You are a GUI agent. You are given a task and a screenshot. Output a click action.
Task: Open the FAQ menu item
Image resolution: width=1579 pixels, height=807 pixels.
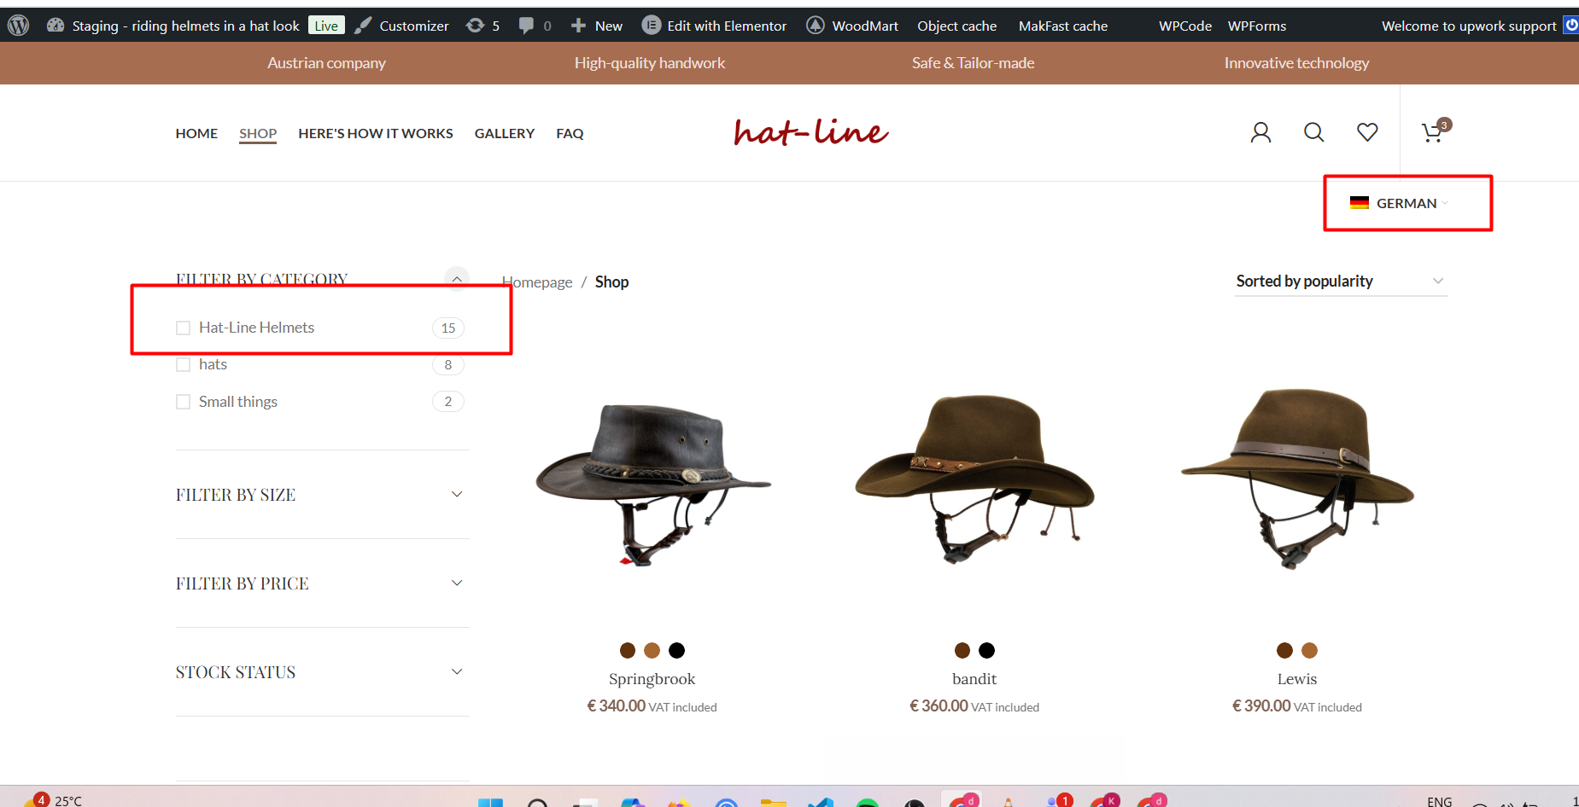click(570, 133)
